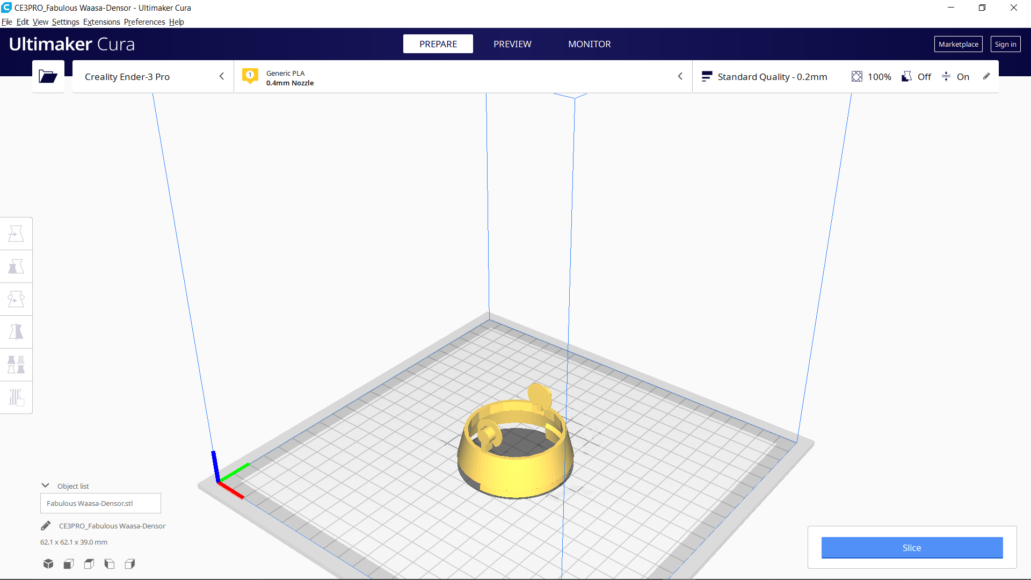Image resolution: width=1031 pixels, height=580 pixels.
Task: Select the Move tool
Action: pyautogui.click(x=16, y=234)
